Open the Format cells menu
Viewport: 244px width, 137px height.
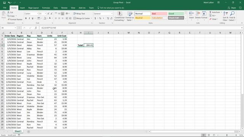coord(204,16)
